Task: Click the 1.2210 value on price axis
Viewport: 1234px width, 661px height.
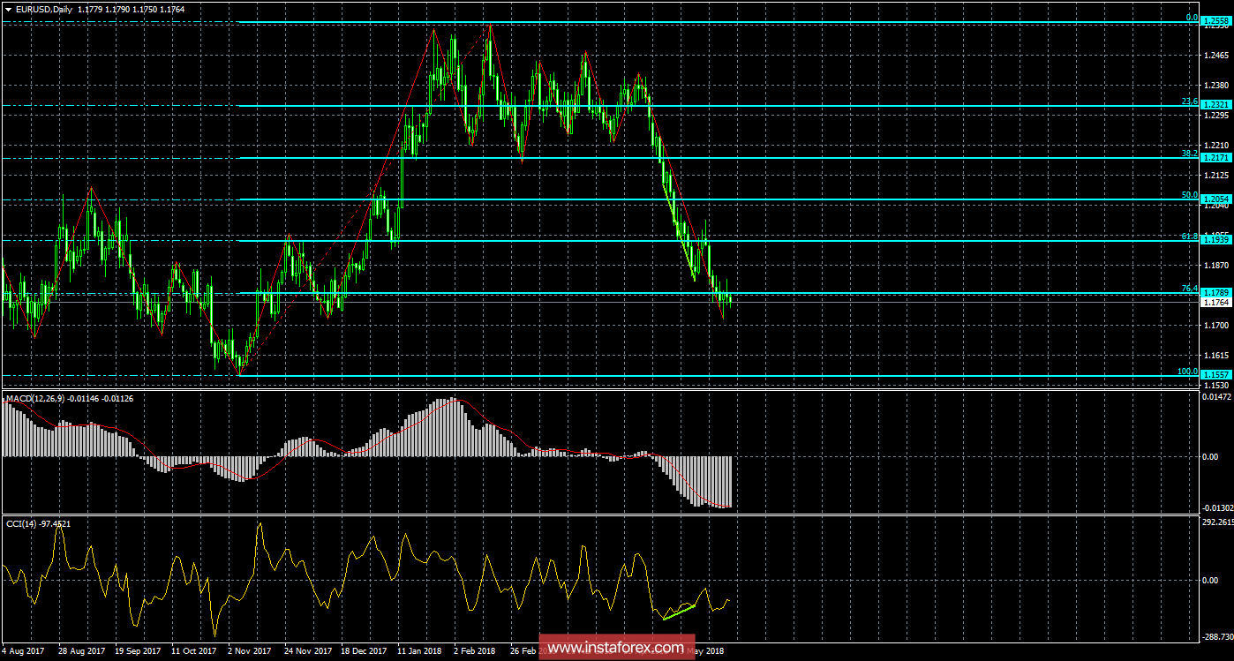Action: pos(1217,145)
